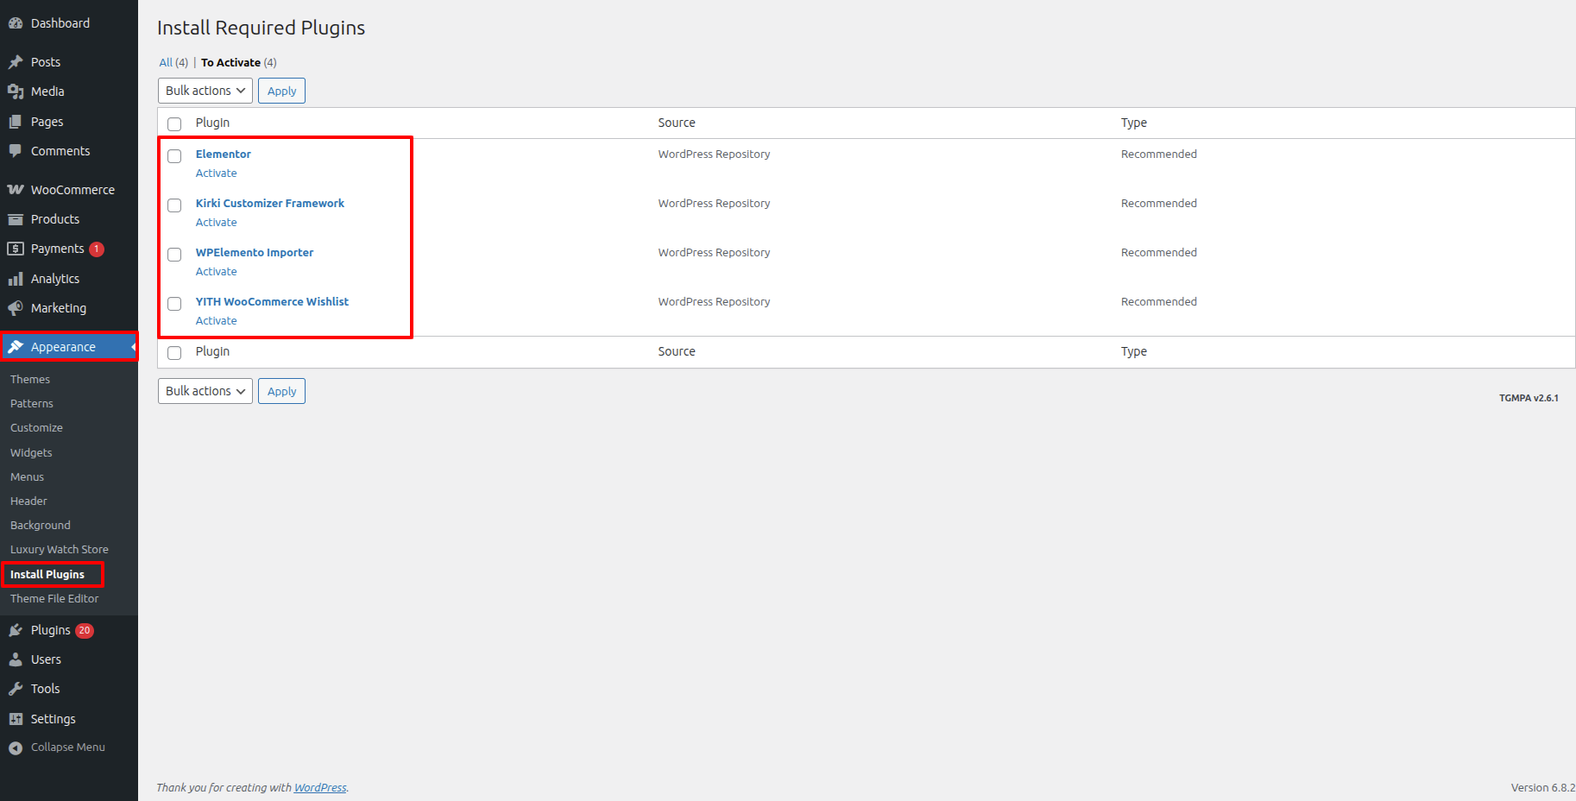This screenshot has height=801, width=1576.
Task: Check the Kirki Customizer Framework checkbox
Action: [x=174, y=205]
